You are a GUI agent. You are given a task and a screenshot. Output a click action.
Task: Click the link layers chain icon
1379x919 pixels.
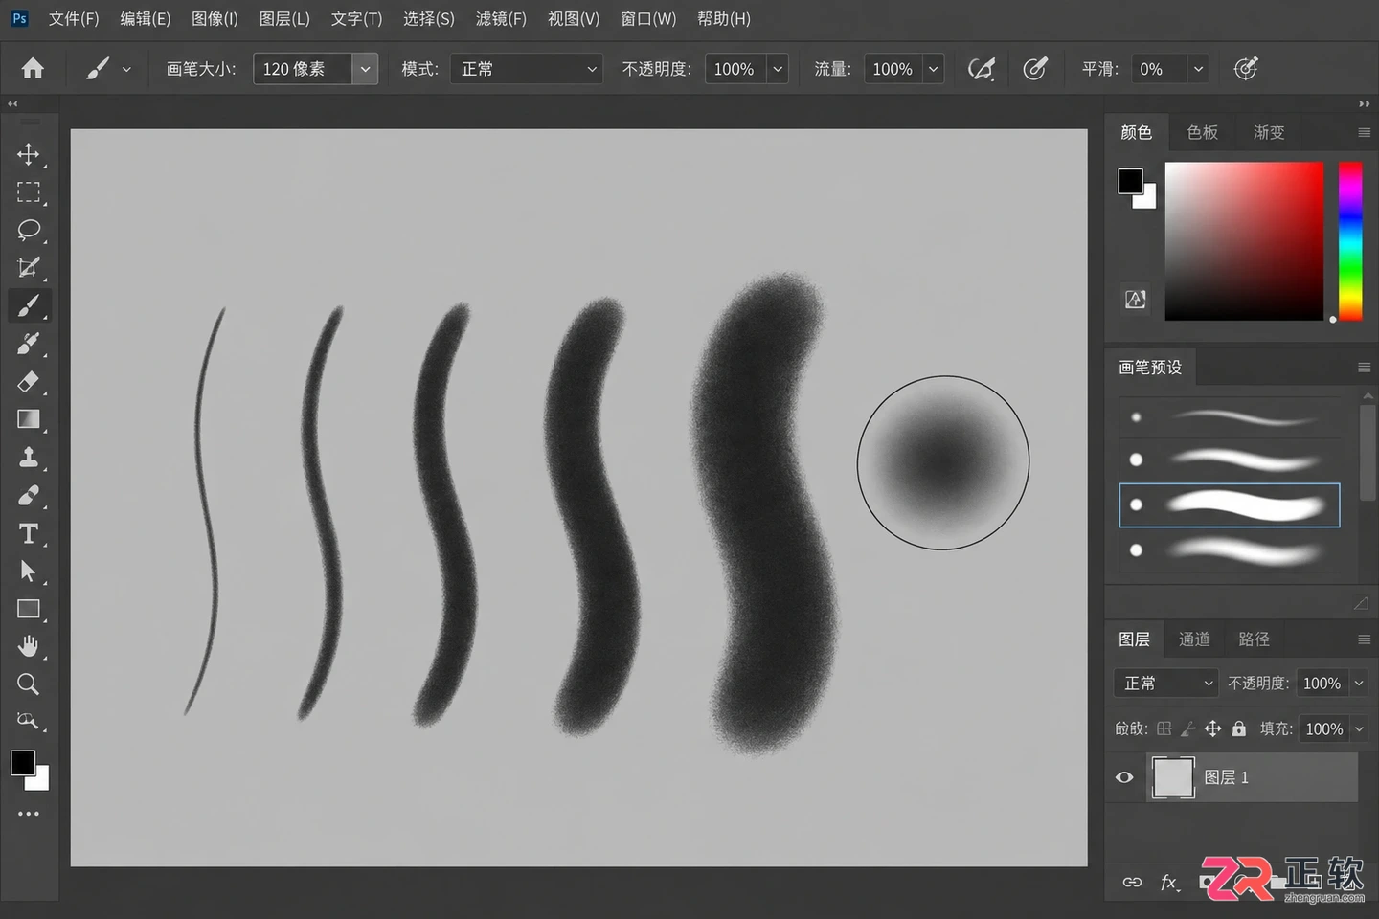coord(1132,882)
